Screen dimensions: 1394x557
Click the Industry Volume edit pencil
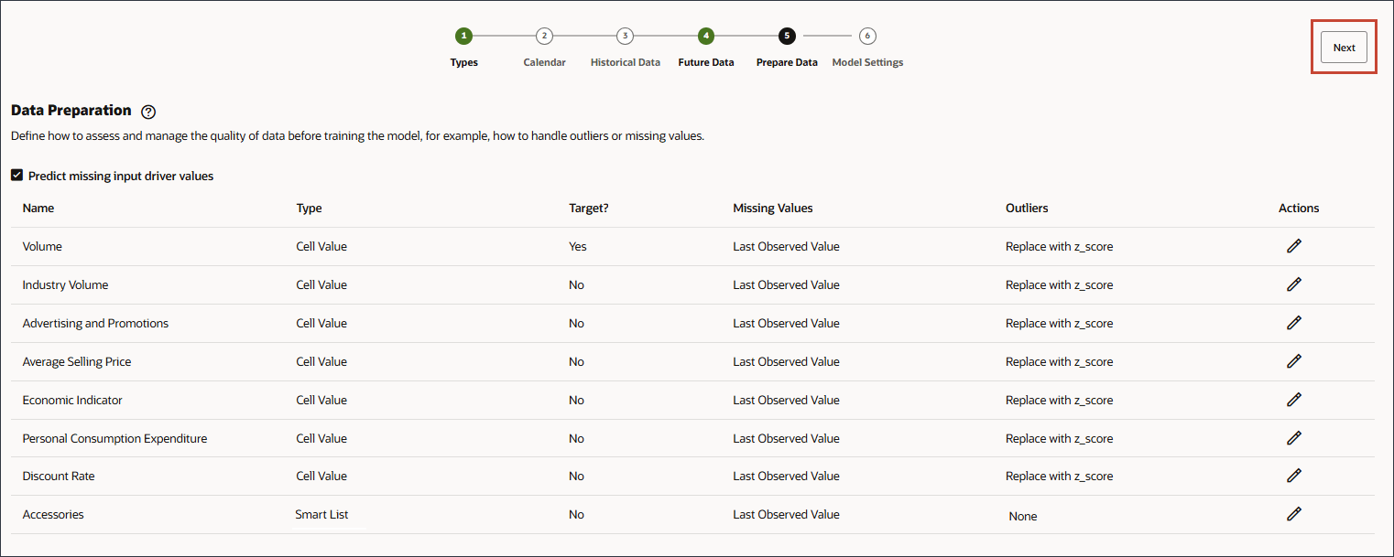pyautogui.click(x=1293, y=284)
